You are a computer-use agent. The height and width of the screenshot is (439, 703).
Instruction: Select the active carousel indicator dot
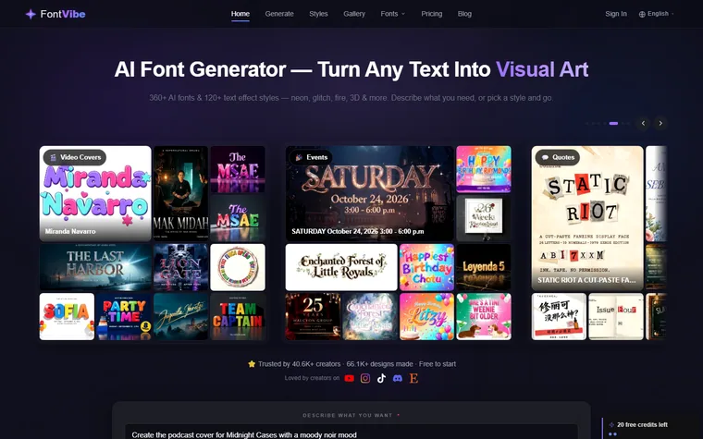(613, 123)
